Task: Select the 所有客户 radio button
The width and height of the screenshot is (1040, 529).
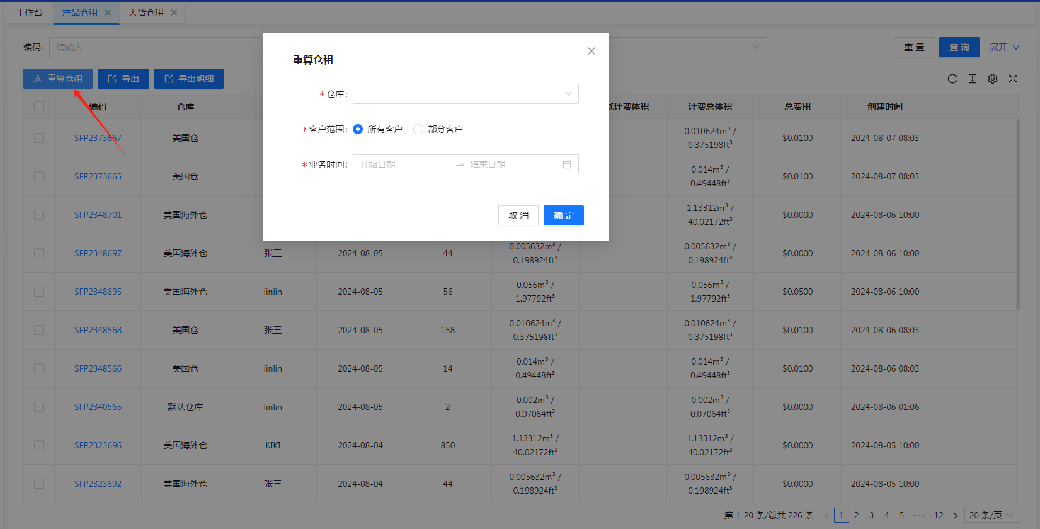Action: coord(358,129)
